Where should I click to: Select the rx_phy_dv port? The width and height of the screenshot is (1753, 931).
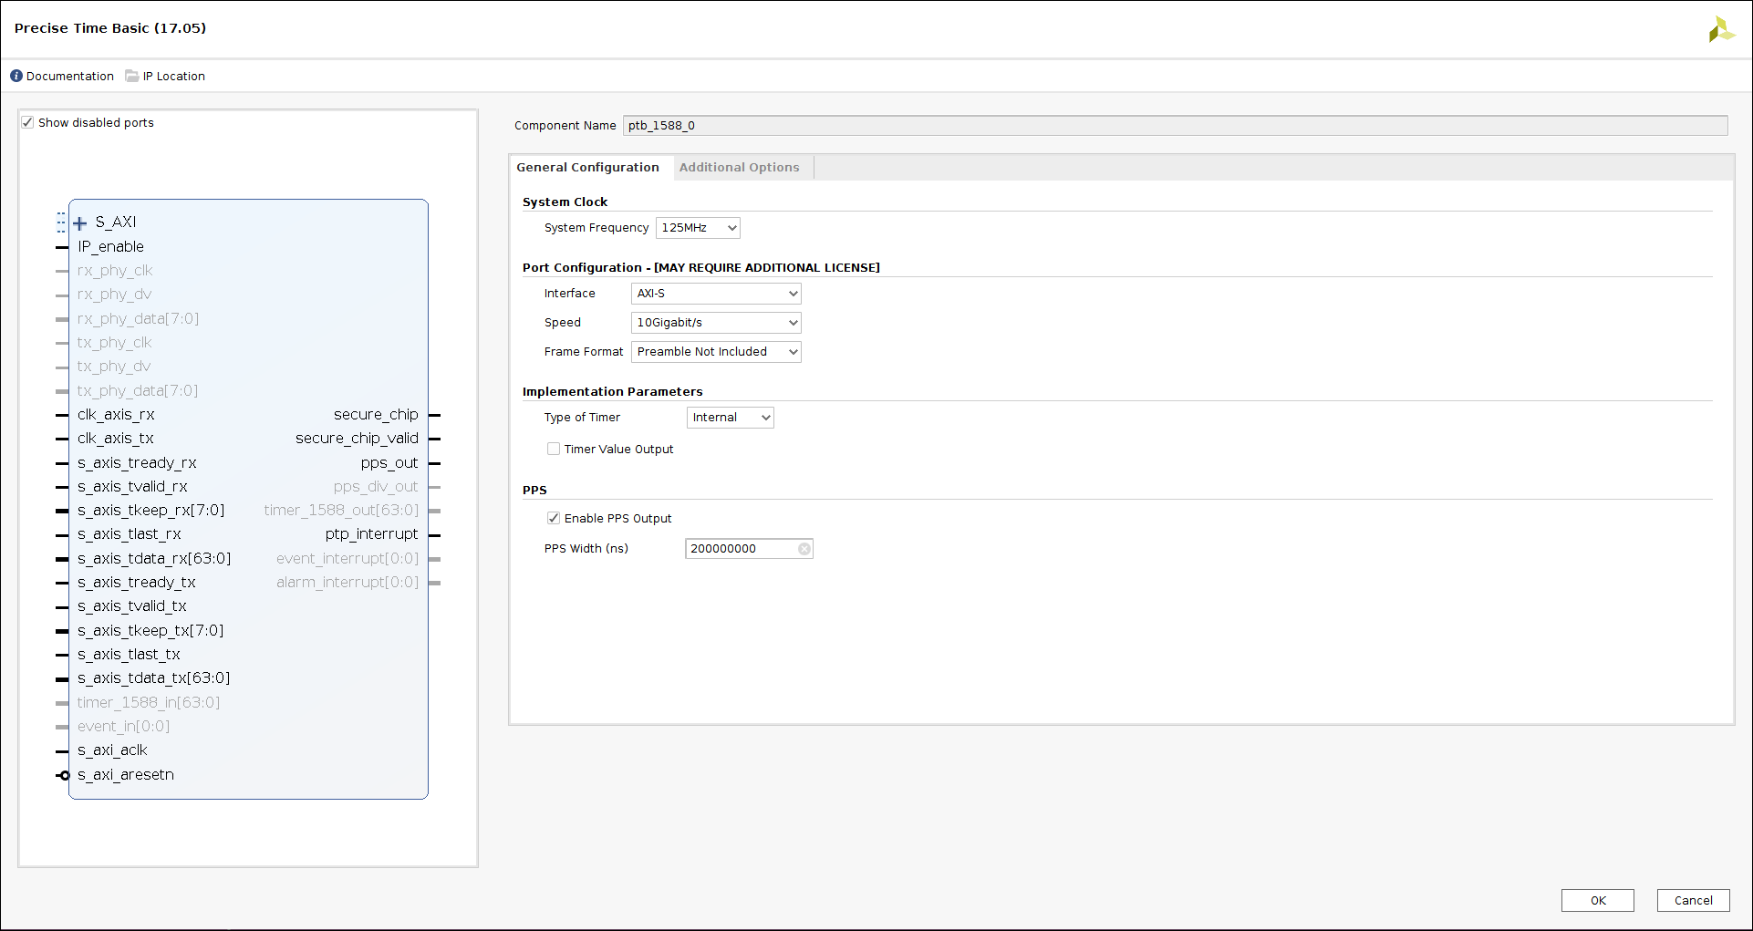pyautogui.click(x=114, y=295)
